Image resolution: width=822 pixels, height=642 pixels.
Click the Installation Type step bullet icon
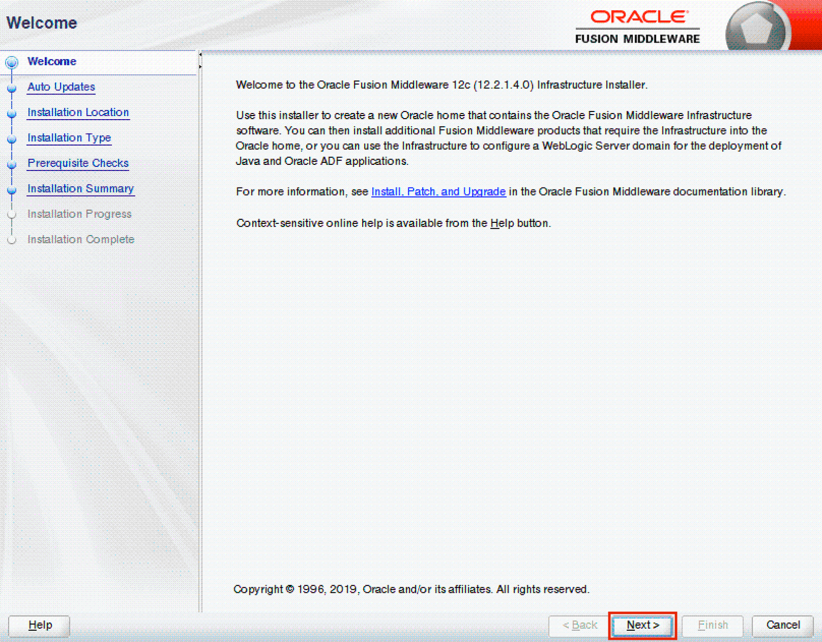[x=12, y=139]
